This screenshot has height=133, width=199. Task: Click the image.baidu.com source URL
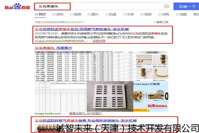click(48, 113)
